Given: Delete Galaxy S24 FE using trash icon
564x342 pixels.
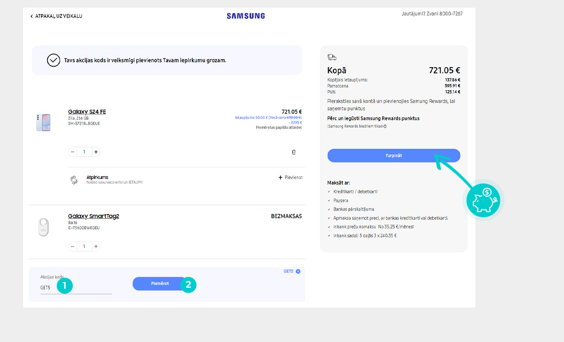Looking at the screenshot, I should (x=293, y=152).
